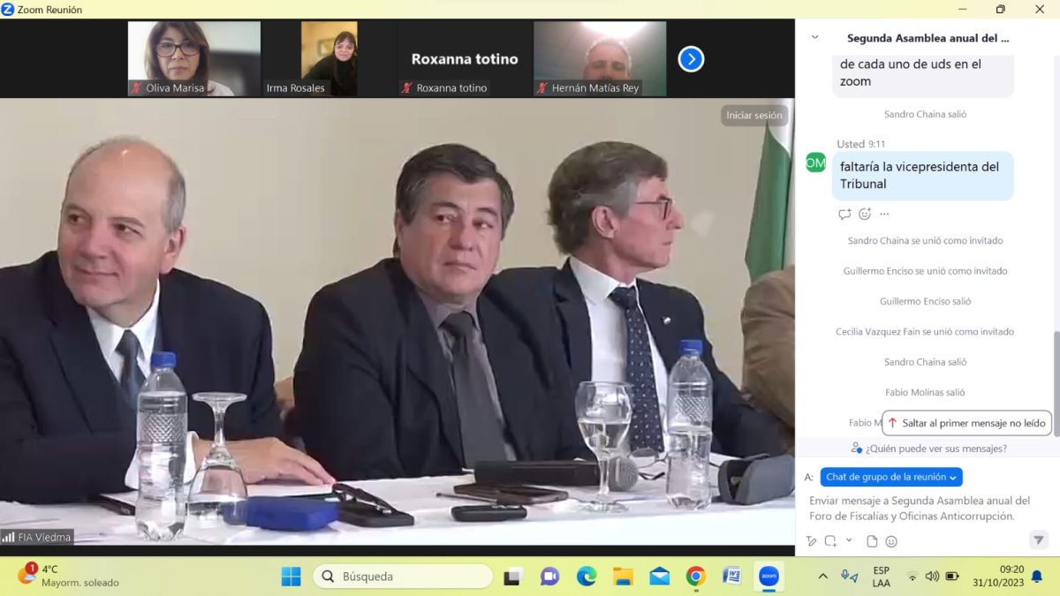Screen dimensions: 1060x596
Task: Open Google Chrome from the taskbar
Action: (696, 577)
